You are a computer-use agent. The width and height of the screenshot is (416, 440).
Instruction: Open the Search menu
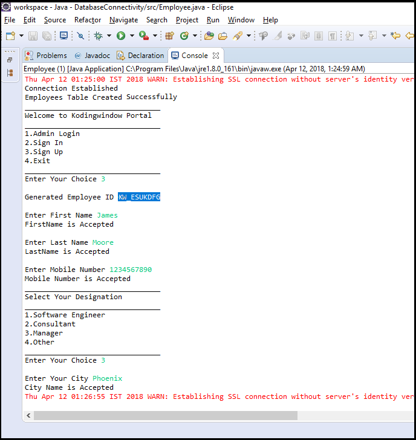pos(157,20)
